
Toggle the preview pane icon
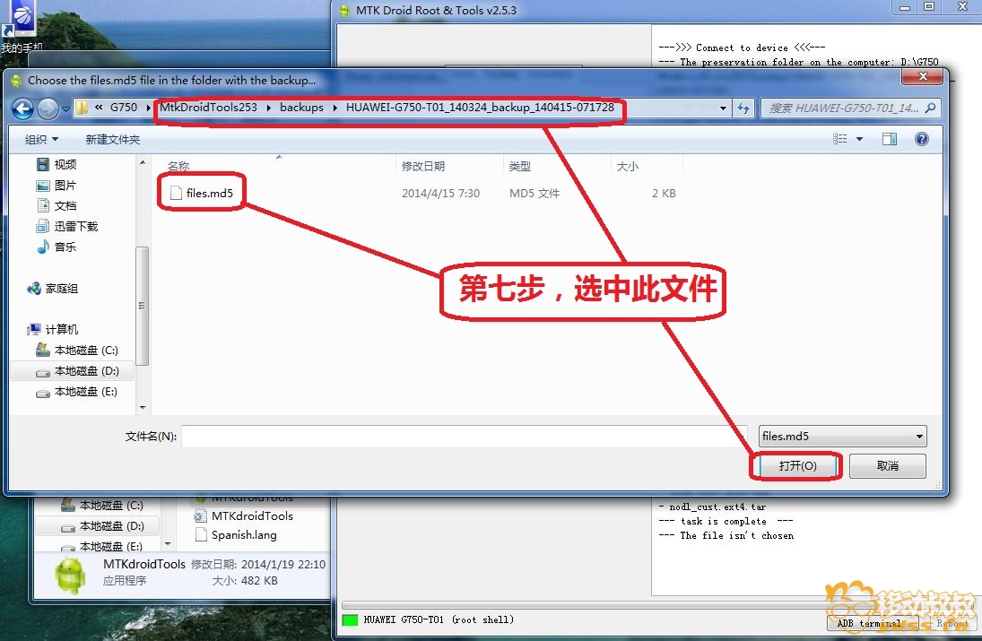(x=890, y=139)
